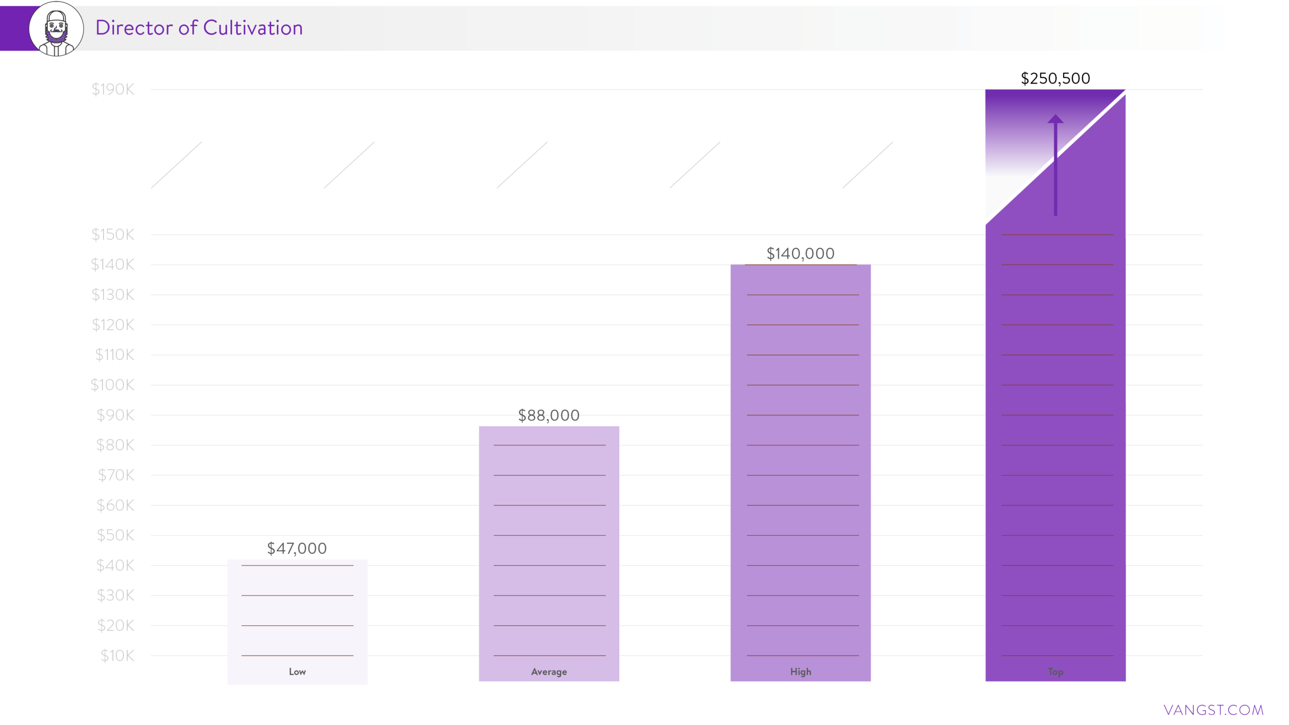Screen dimensions: 1289x725
Task: Click the $100K axis label
Action: coord(113,385)
